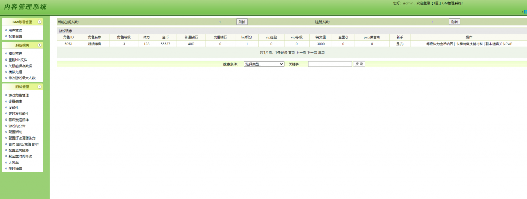Collapse the GM账号管理 sidebar panel arrow

pos(39,22)
